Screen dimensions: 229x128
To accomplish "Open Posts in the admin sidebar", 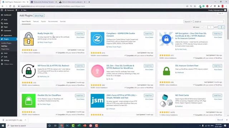I will point(6,20).
